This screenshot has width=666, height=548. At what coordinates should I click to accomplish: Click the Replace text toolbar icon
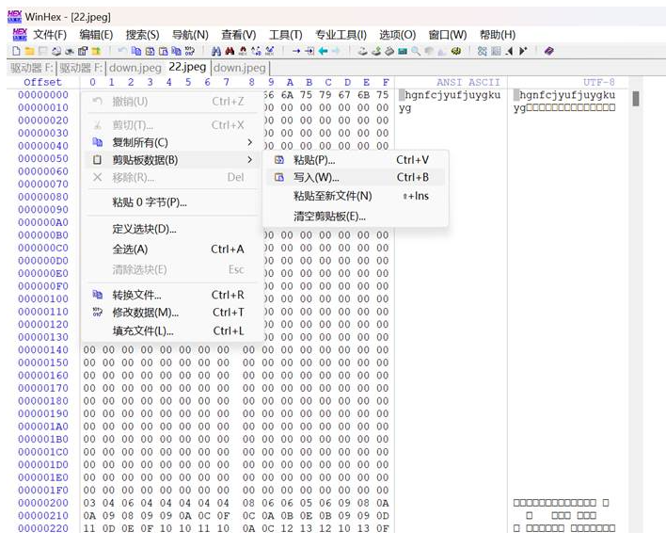pos(256,51)
